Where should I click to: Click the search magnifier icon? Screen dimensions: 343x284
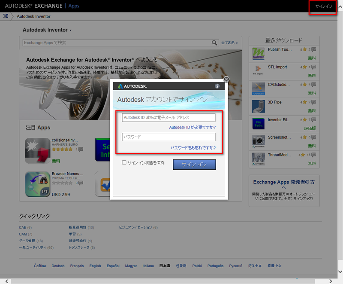click(x=214, y=43)
